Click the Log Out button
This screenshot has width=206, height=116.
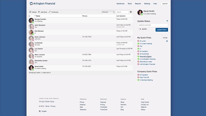click(165, 4)
